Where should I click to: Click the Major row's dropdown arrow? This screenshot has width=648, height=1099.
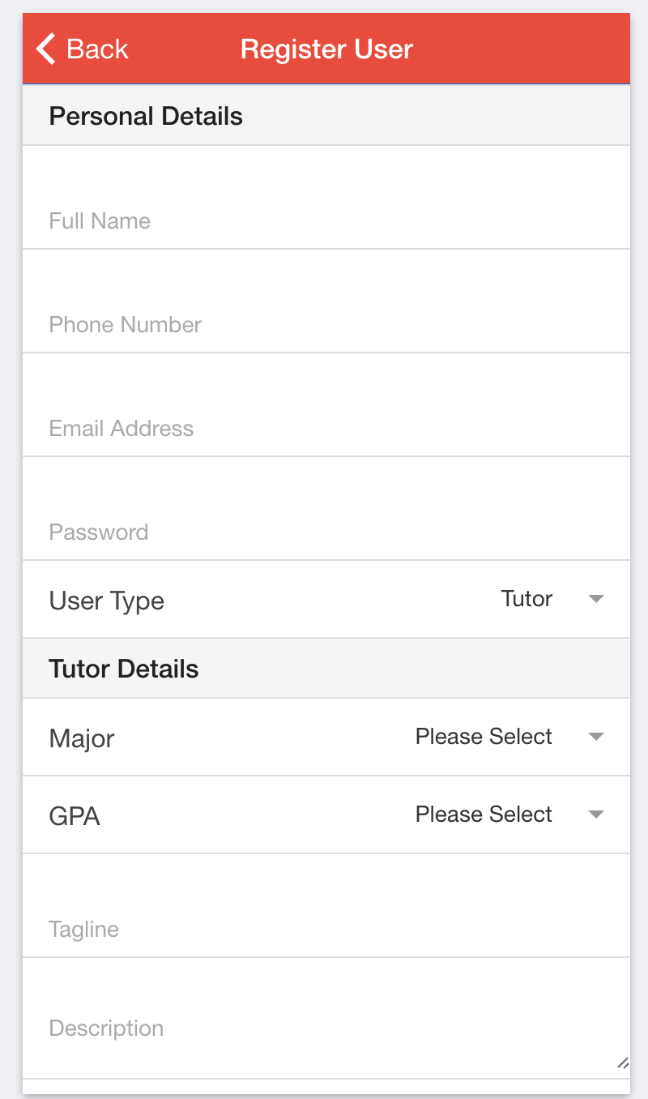pos(596,738)
